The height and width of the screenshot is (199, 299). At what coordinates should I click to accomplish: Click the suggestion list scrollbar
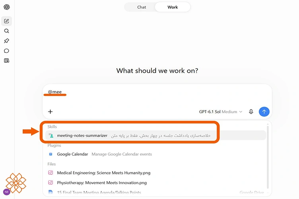click(268, 157)
